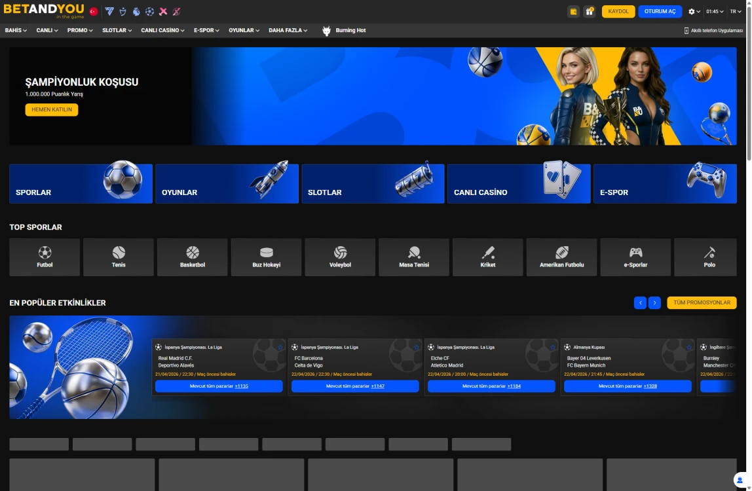Select the Buz Hokeyi sport tile

(266, 257)
